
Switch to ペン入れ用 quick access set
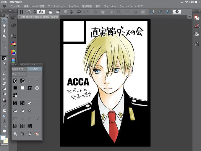pos(34,69)
